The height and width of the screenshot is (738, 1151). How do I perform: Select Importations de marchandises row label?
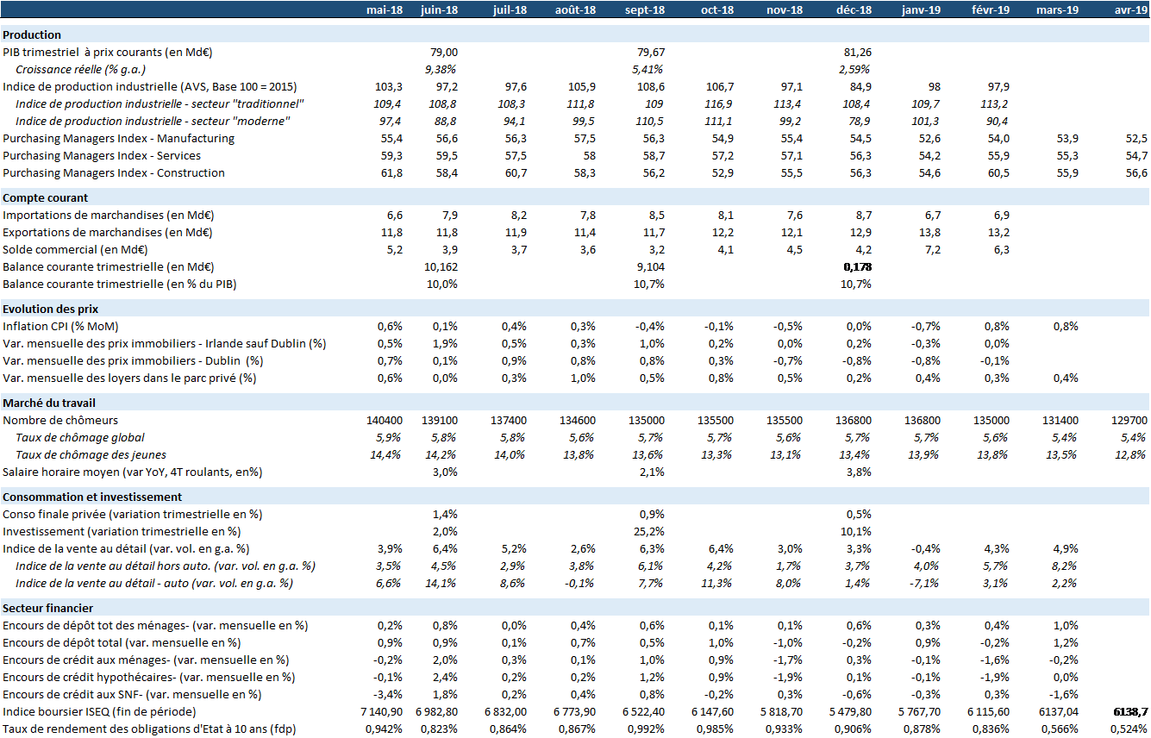coord(108,215)
